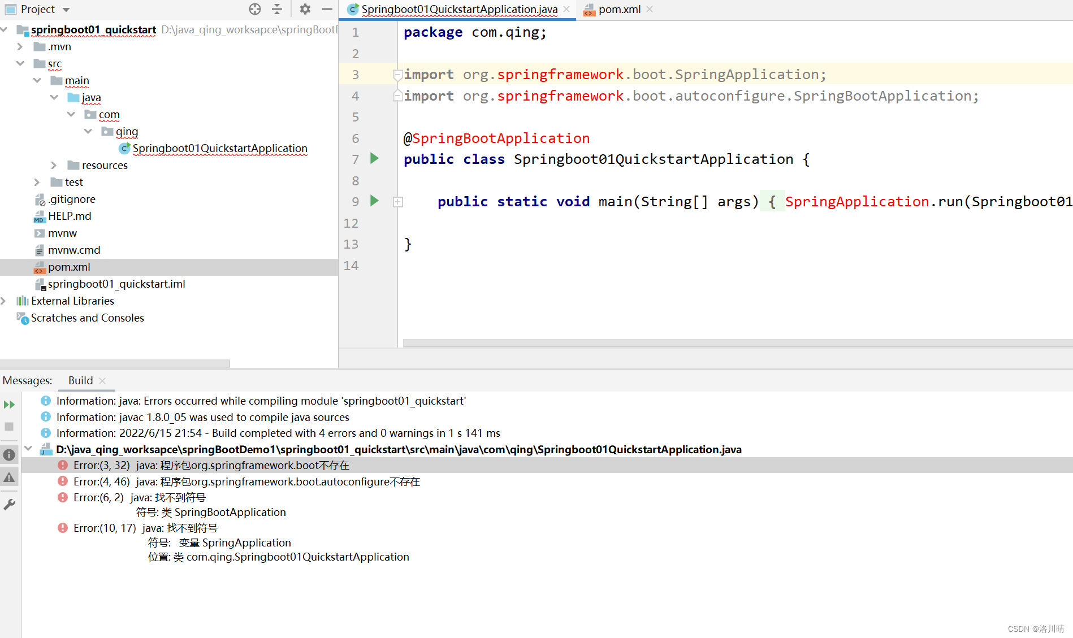Expand the External Libraries node
Image resolution: width=1073 pixels, height=638 pixels.
pyautogui.click(x=5, y=301)
